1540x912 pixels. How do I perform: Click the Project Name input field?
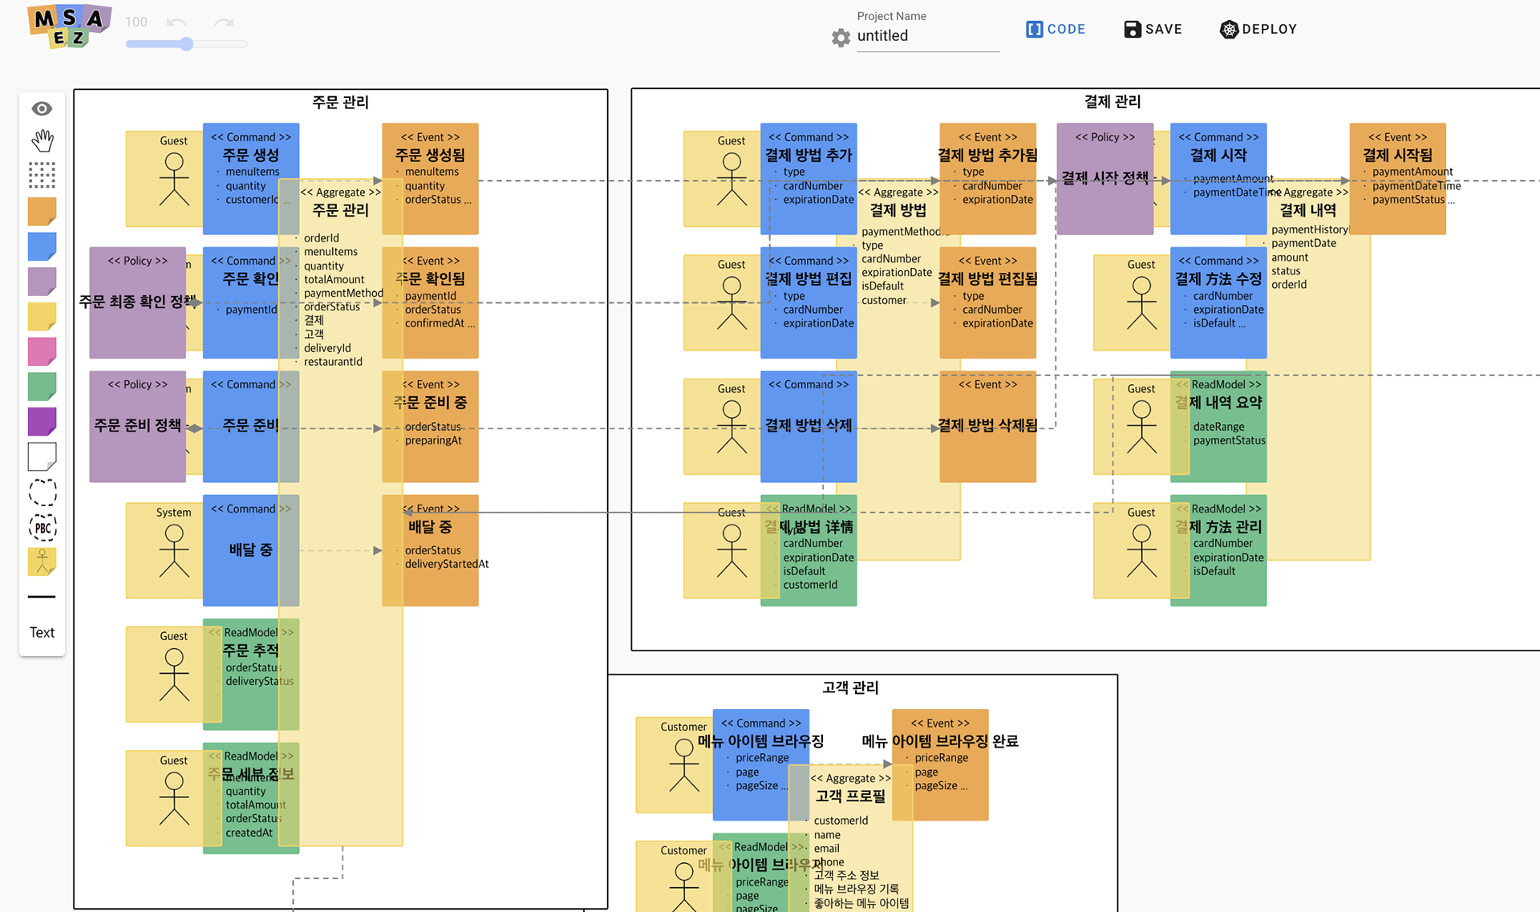927,36
